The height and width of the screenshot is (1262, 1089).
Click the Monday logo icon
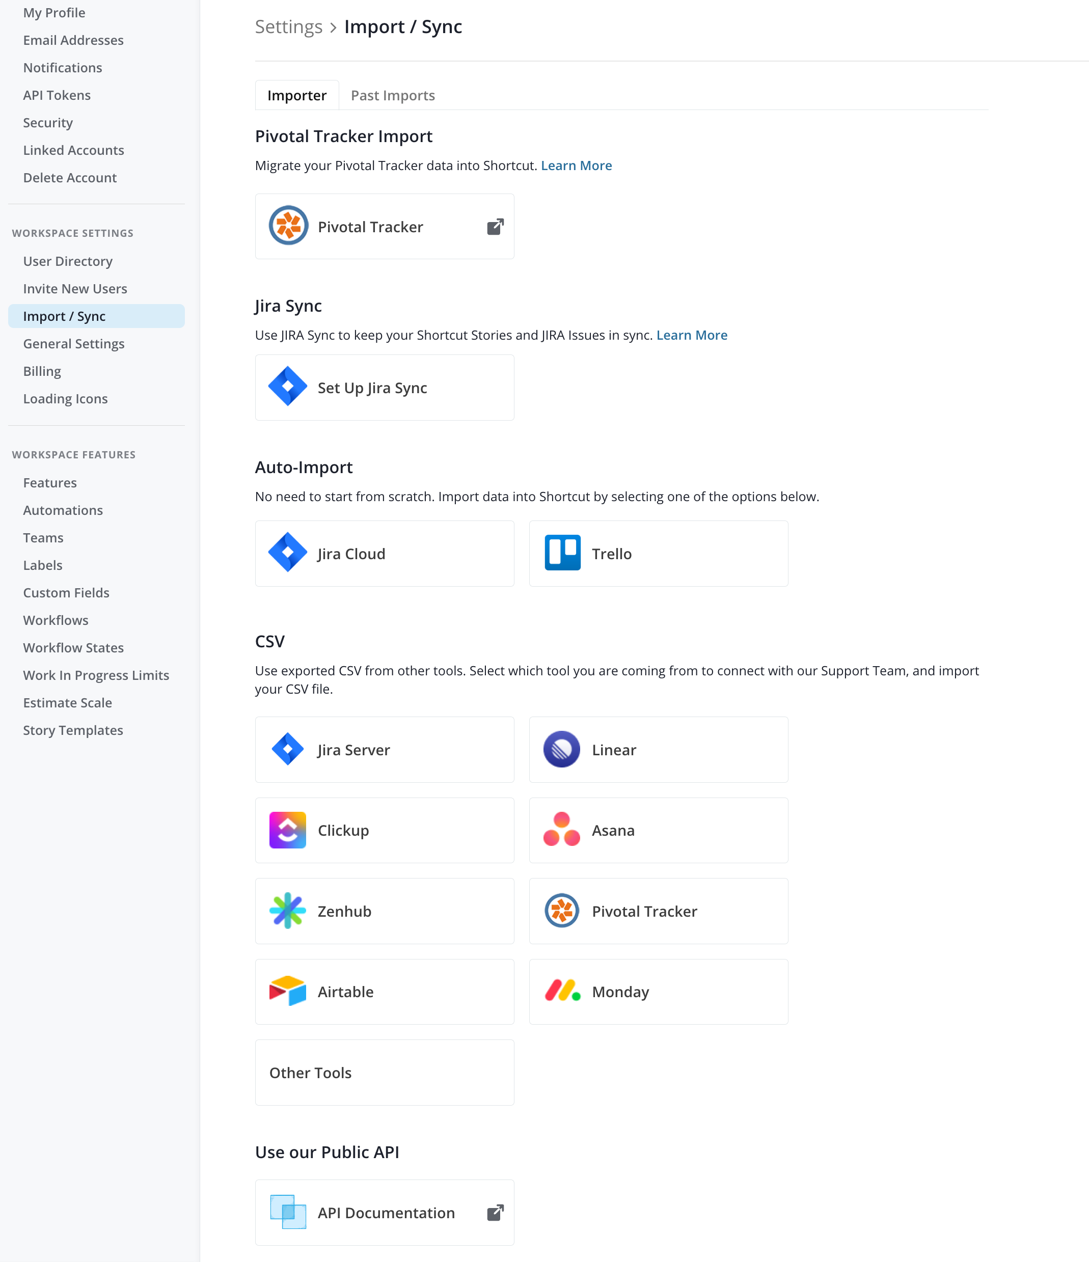point(562,991)
